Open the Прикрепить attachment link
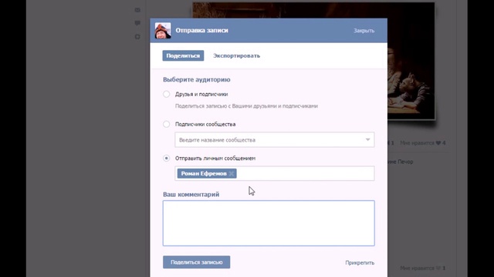Screen dimensions: 494x277 pyautogui.click(x=360, y=262)
